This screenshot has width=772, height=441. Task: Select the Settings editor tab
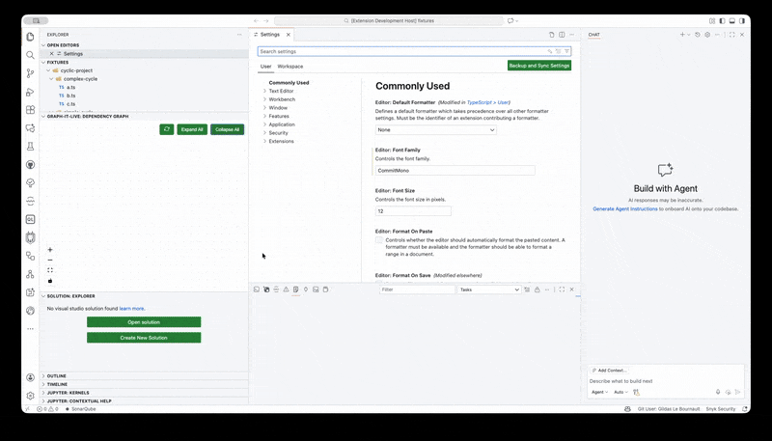point(272,35)
